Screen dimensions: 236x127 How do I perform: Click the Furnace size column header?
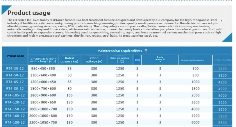tap(43, 60)
